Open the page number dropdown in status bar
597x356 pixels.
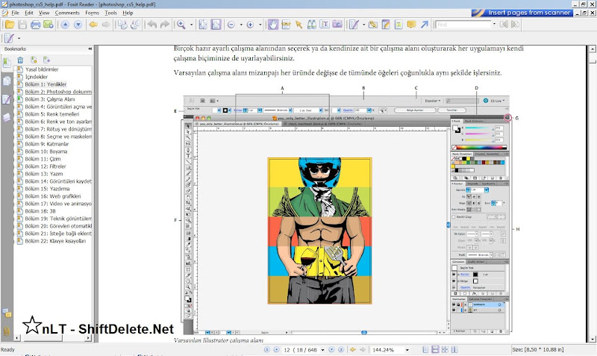tap(323, 350)
